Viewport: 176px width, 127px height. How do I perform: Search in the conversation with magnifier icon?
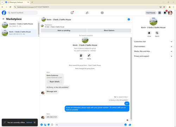[x=157, y=33]
